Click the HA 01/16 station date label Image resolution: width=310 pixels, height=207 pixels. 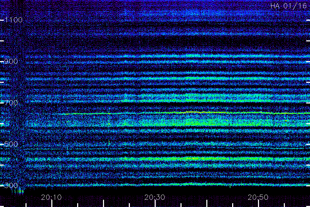[x=288, y=6]
